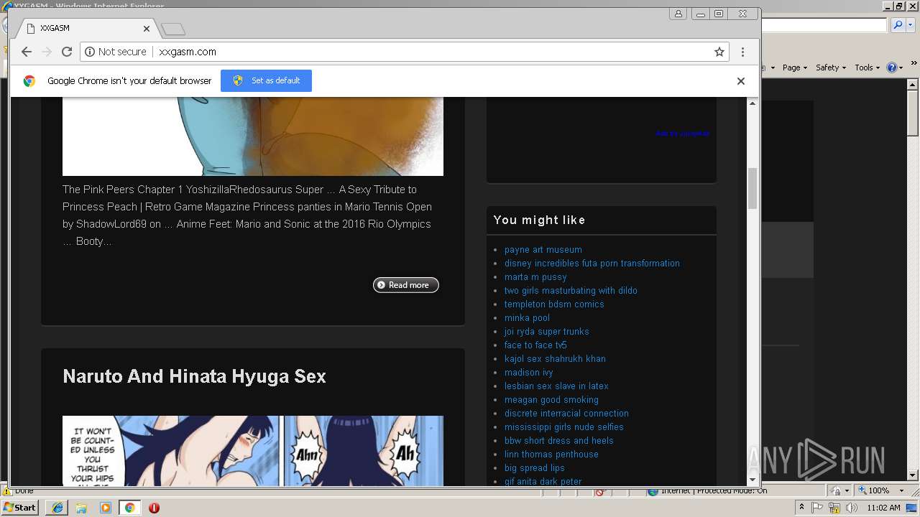Open the Windows Start menu

pyautogui.click(x=20, y=508)
